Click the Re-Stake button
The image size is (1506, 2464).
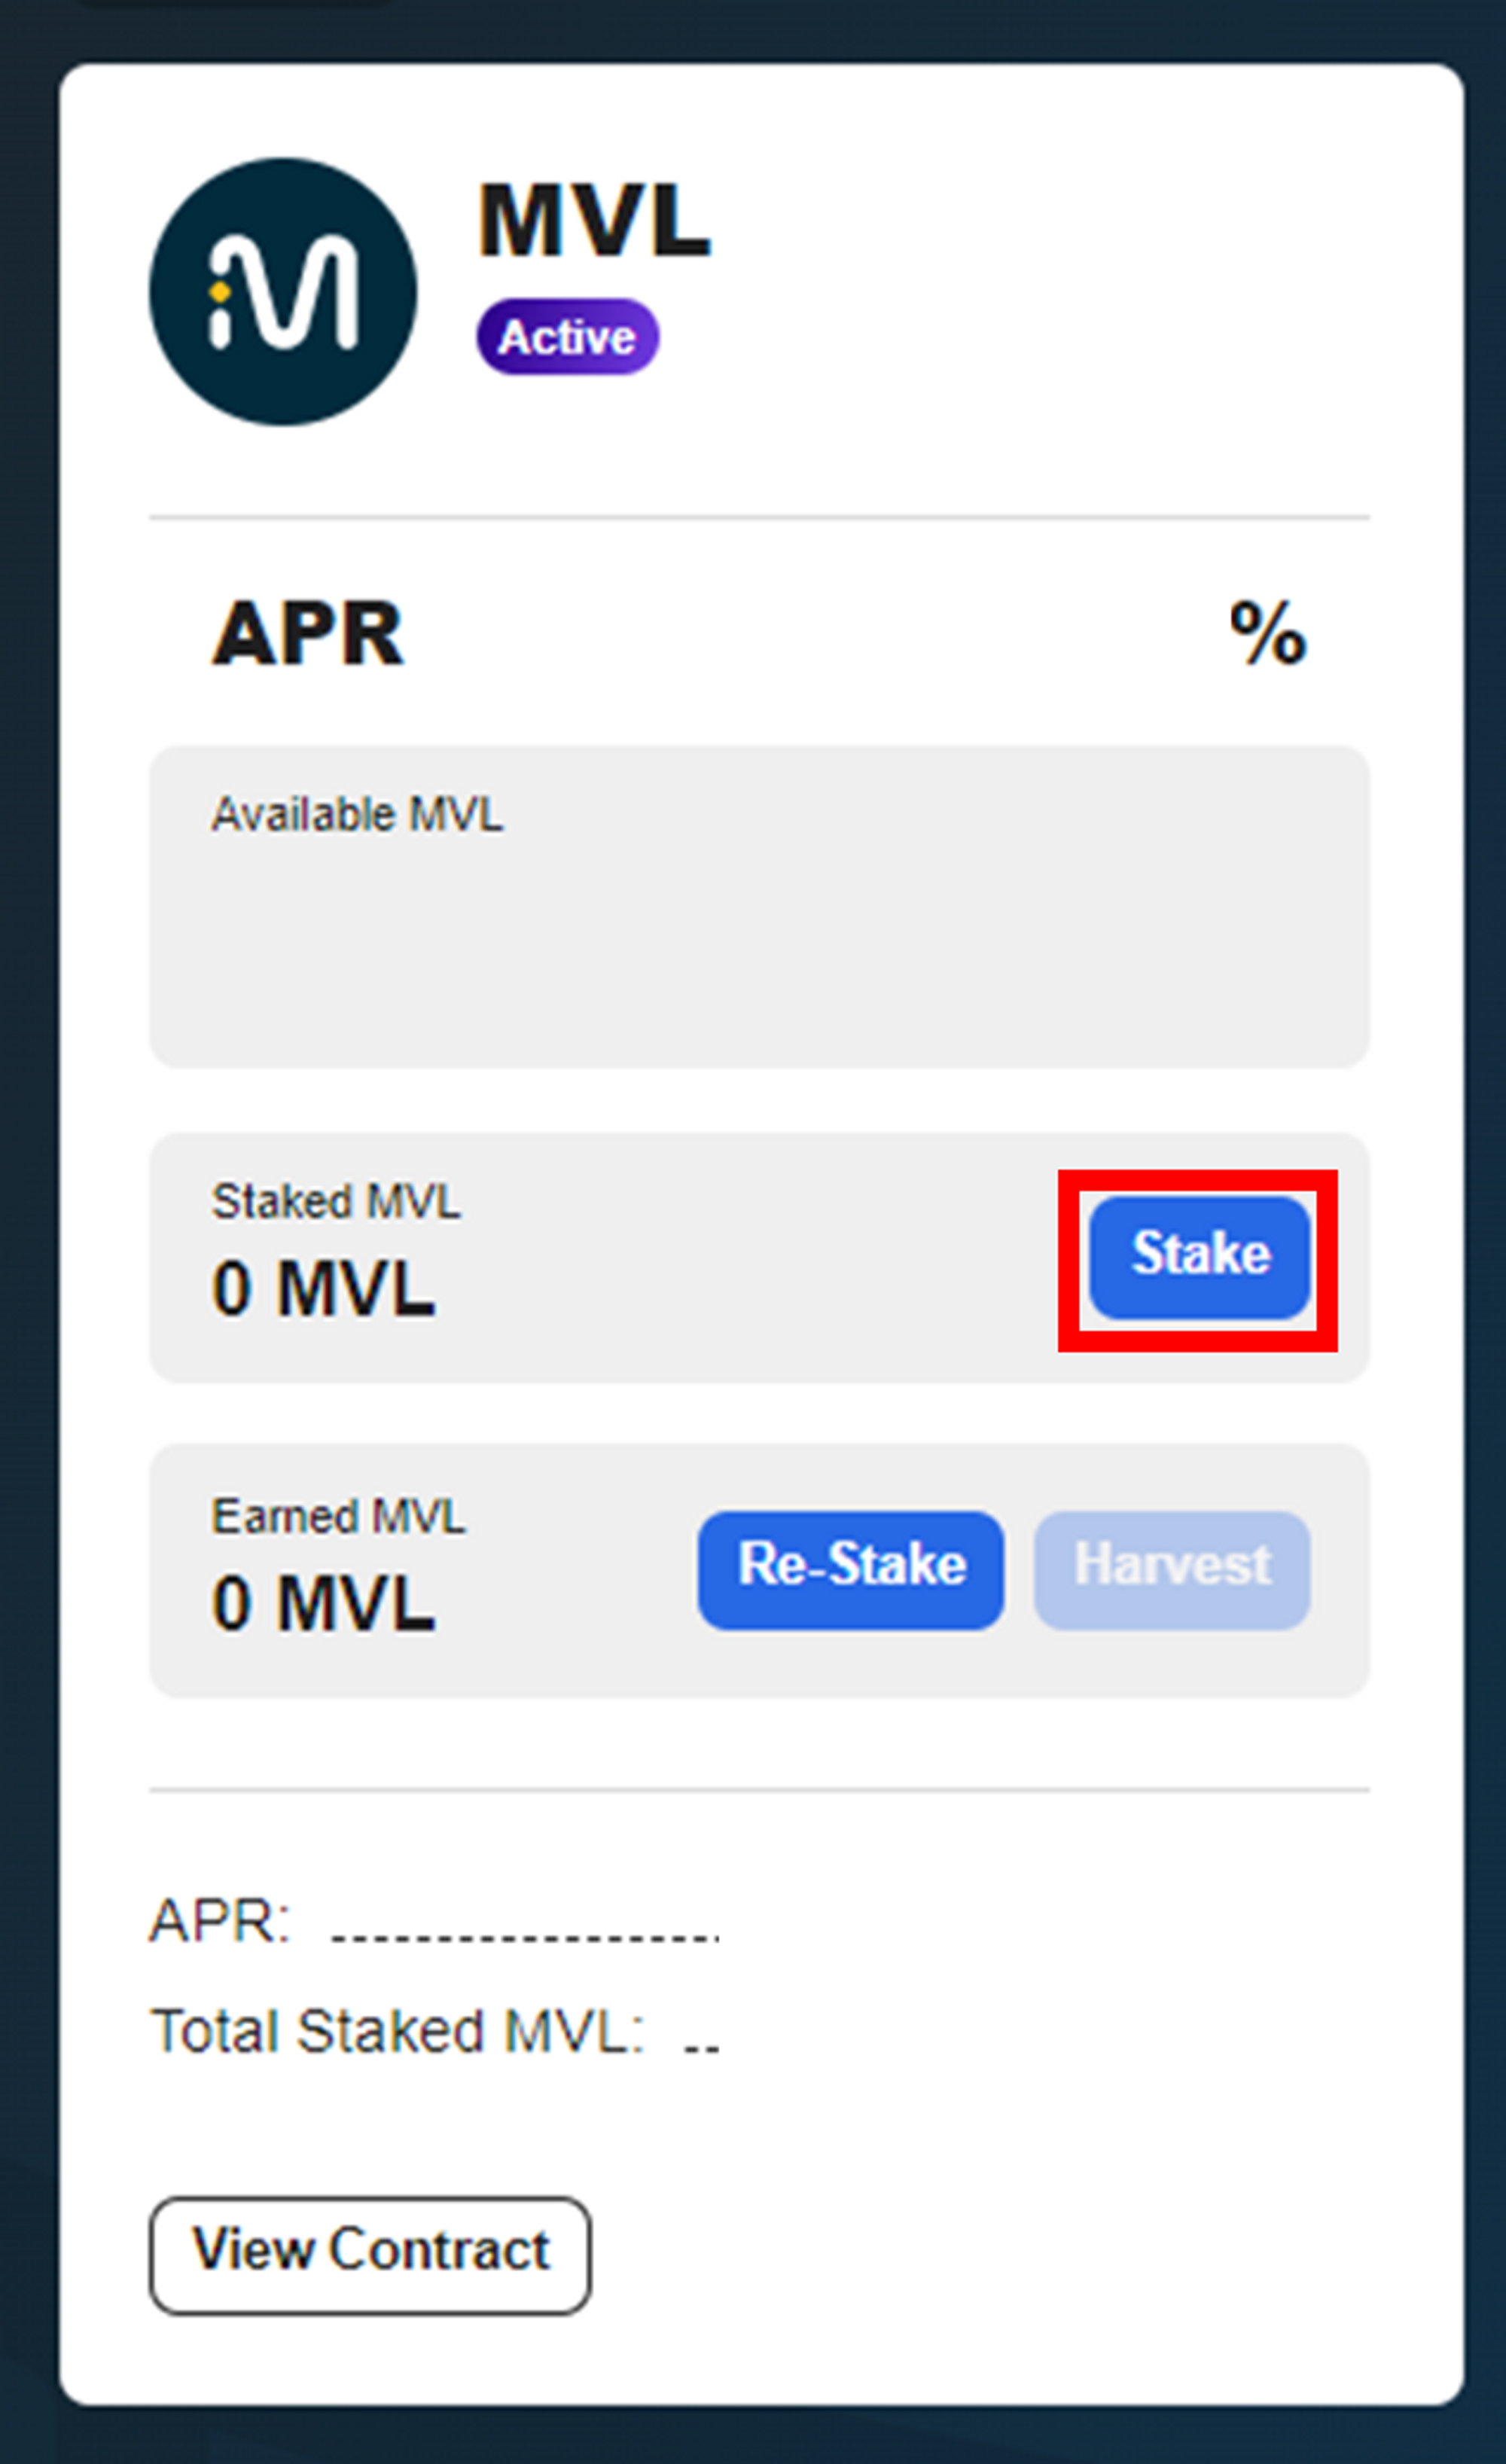coord(851,1570)
